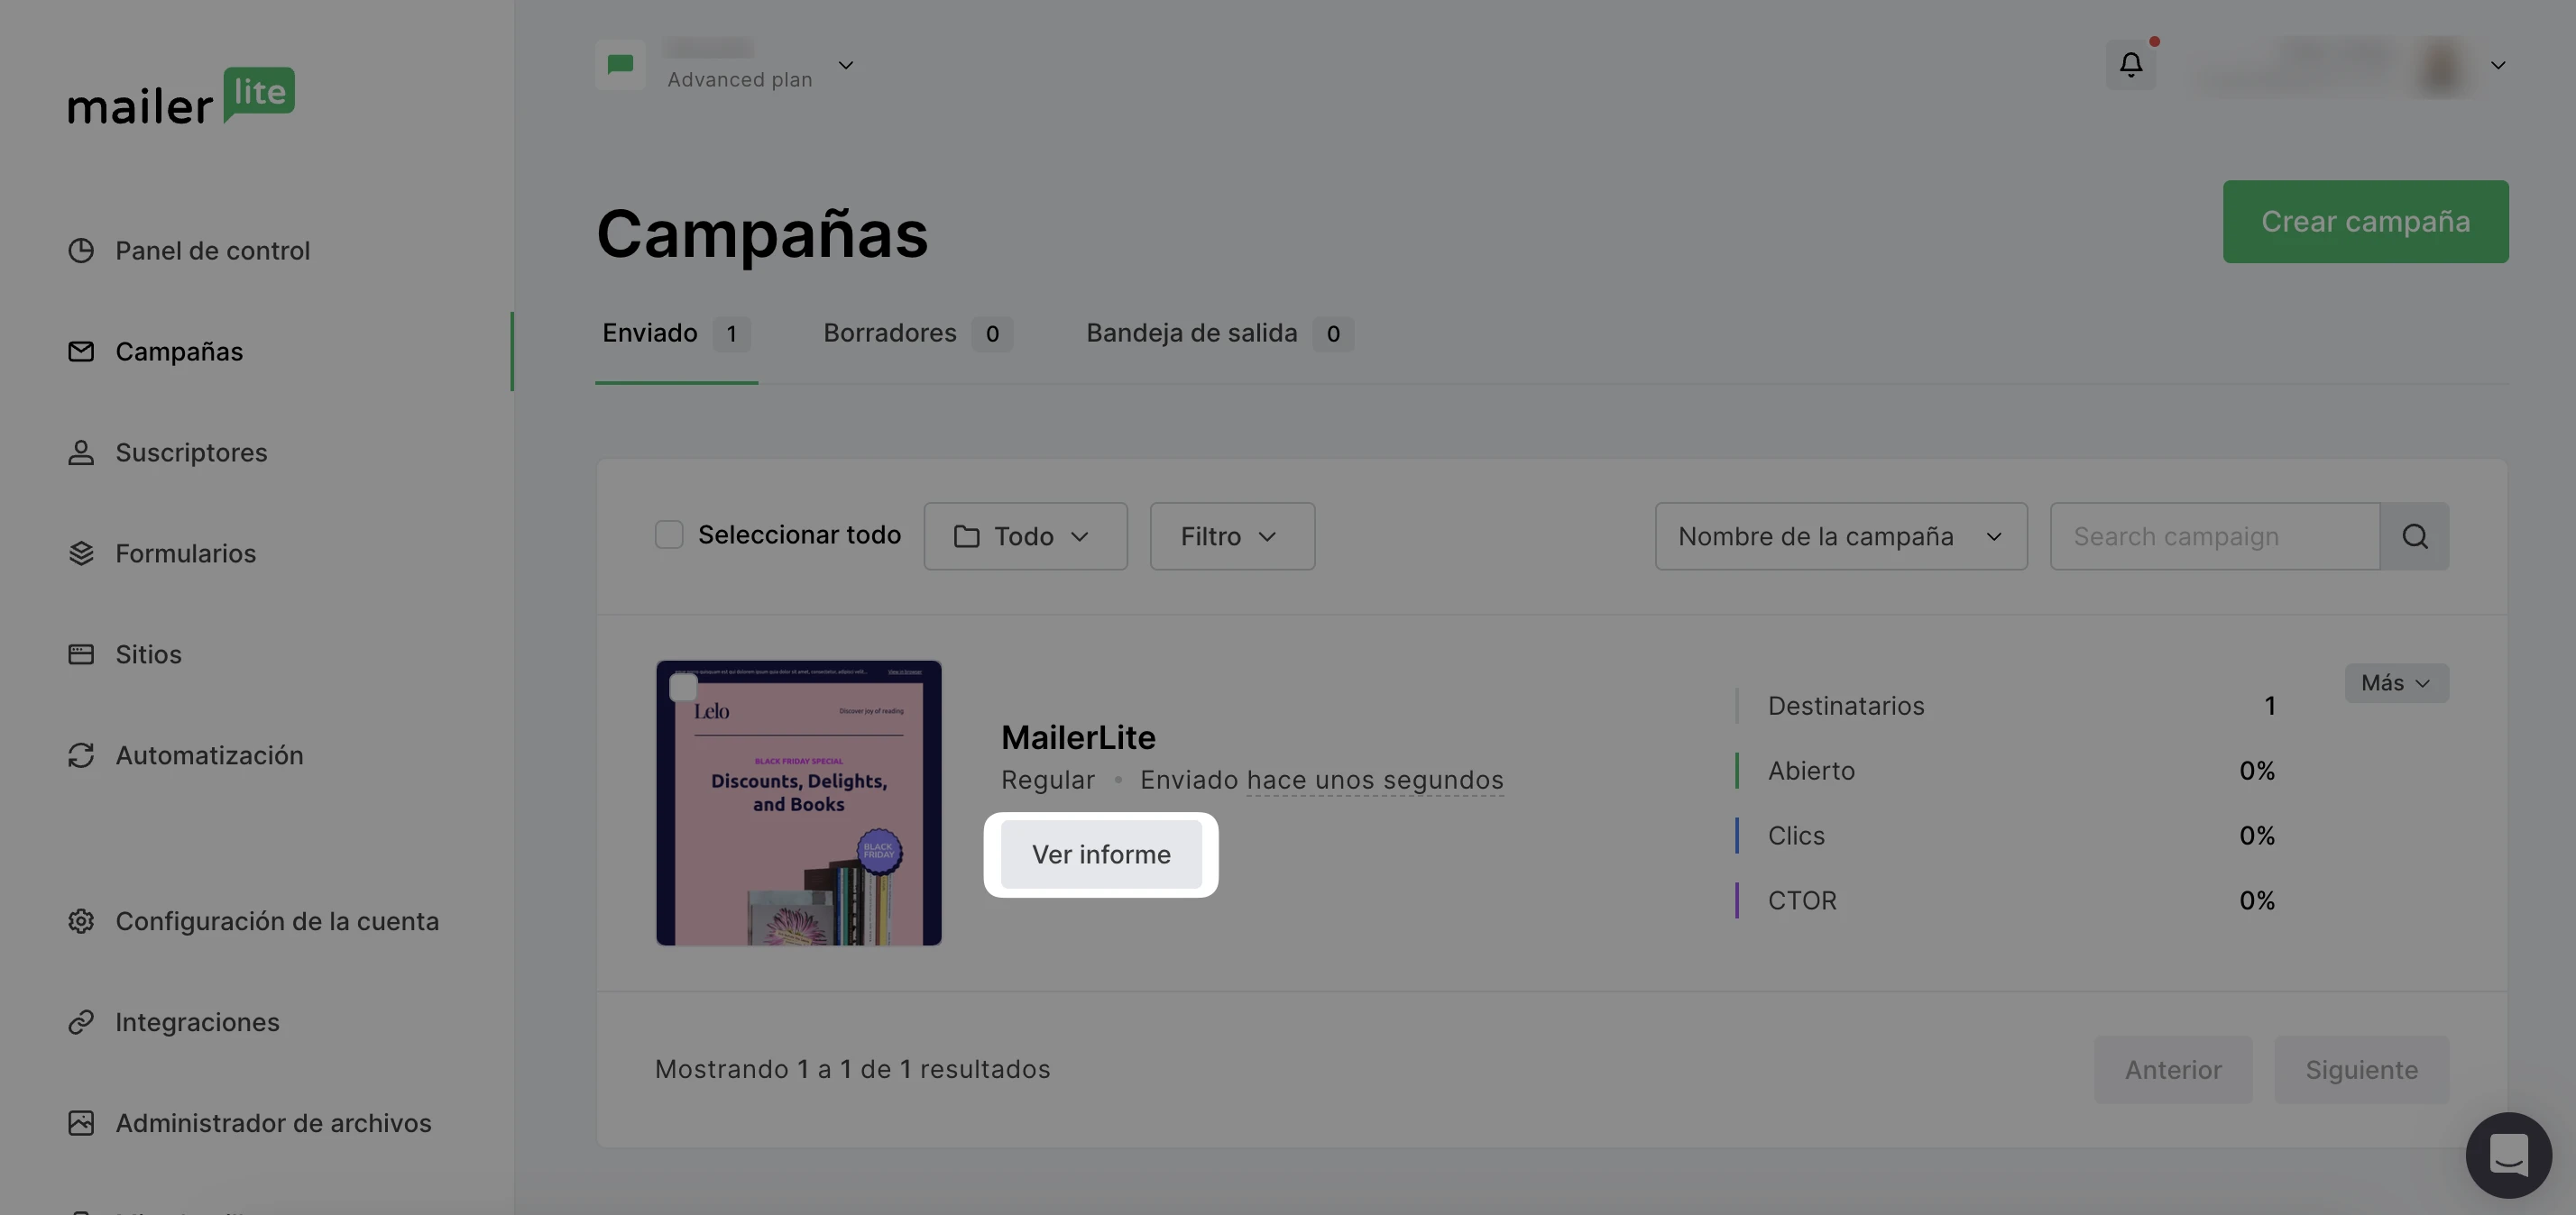Switch to the Enviado tab

tap(676, 333)
